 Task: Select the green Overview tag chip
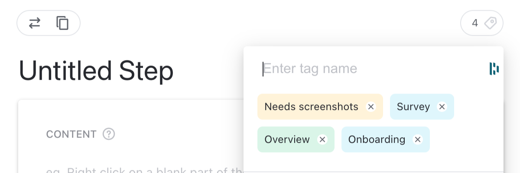coord(287,139)
